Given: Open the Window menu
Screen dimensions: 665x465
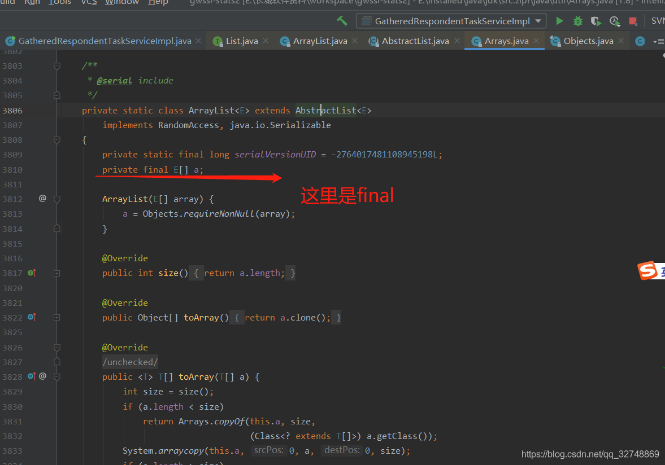Looking at the screenshot, I should (121, 2).
